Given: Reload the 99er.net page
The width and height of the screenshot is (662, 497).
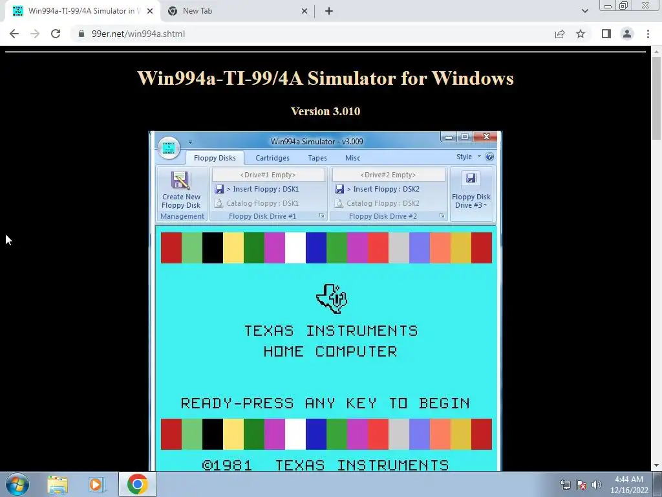Looking at the screenshot, I should tap(56, 34).
